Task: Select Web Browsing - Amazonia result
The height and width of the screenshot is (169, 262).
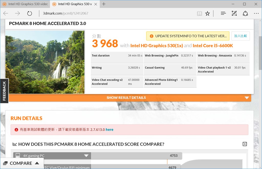Action: pos(223,57)
